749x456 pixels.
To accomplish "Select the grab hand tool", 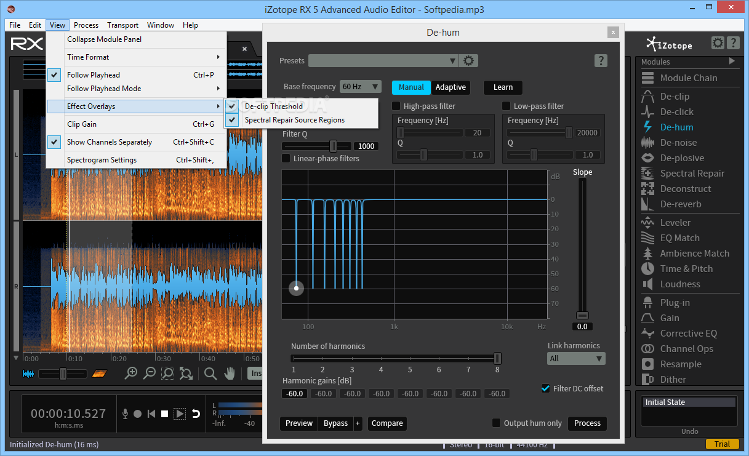I will (x=230, y=373).
